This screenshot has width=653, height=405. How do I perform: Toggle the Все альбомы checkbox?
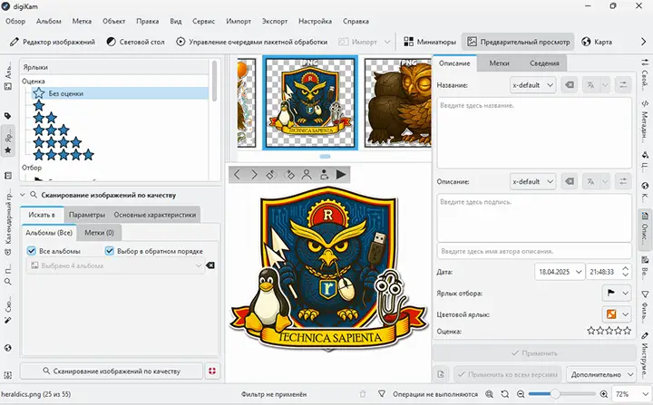tap(31, 251)
